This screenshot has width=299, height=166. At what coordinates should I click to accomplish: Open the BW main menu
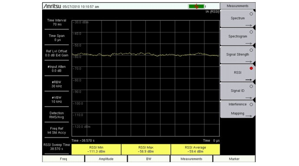coord(149,159)
